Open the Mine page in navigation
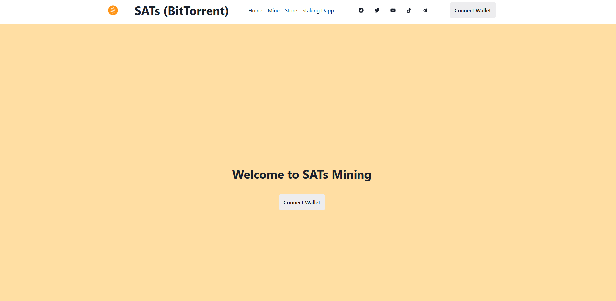Screen dimensions: 616x301 click(274, 11)
